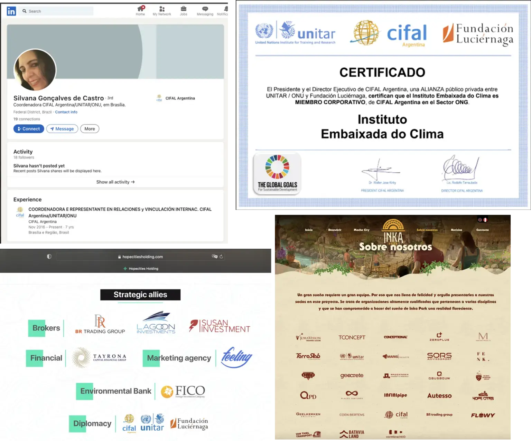531x441 pixels.
Task: Open My Network in LinkedIn
Action: tap(162, 11)
